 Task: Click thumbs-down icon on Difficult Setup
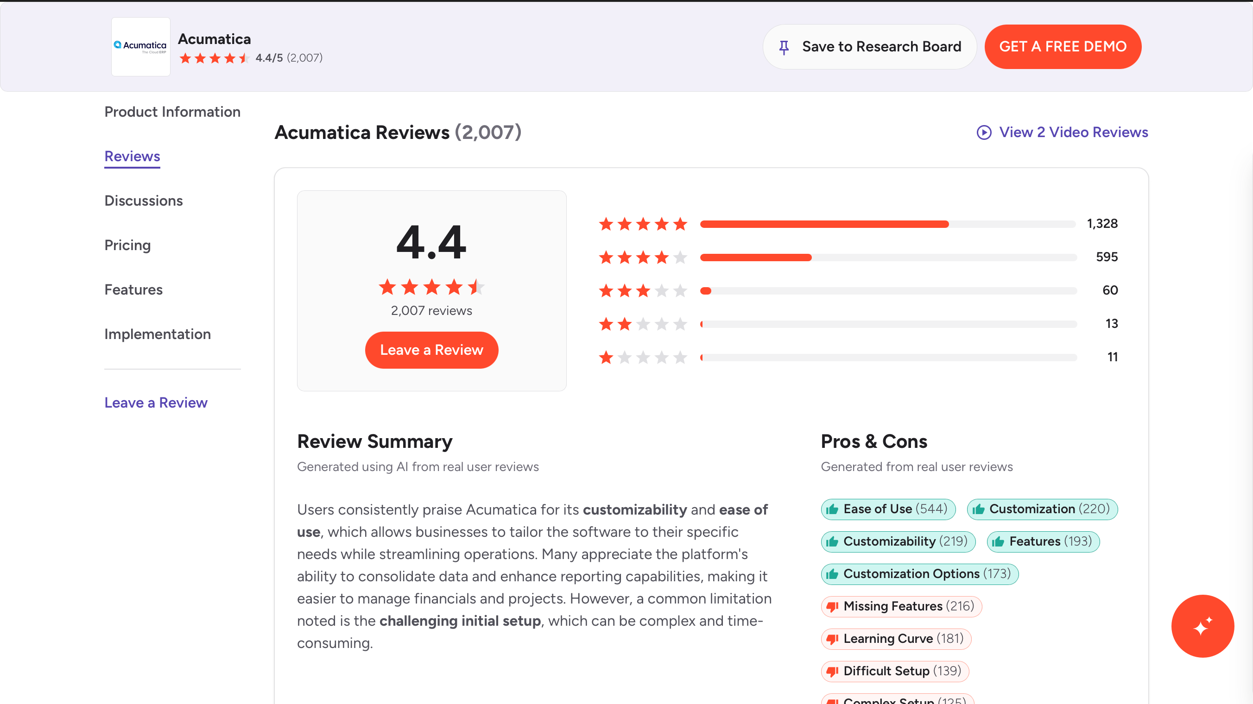pyautogui.click(x=832, y=672)
